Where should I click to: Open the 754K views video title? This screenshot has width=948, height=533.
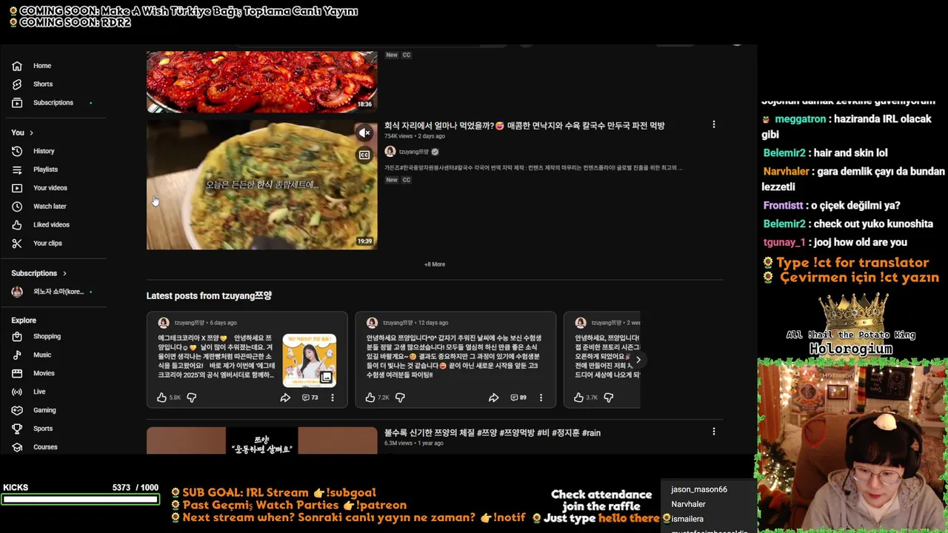pyautogui.click(x=524, y=126)
